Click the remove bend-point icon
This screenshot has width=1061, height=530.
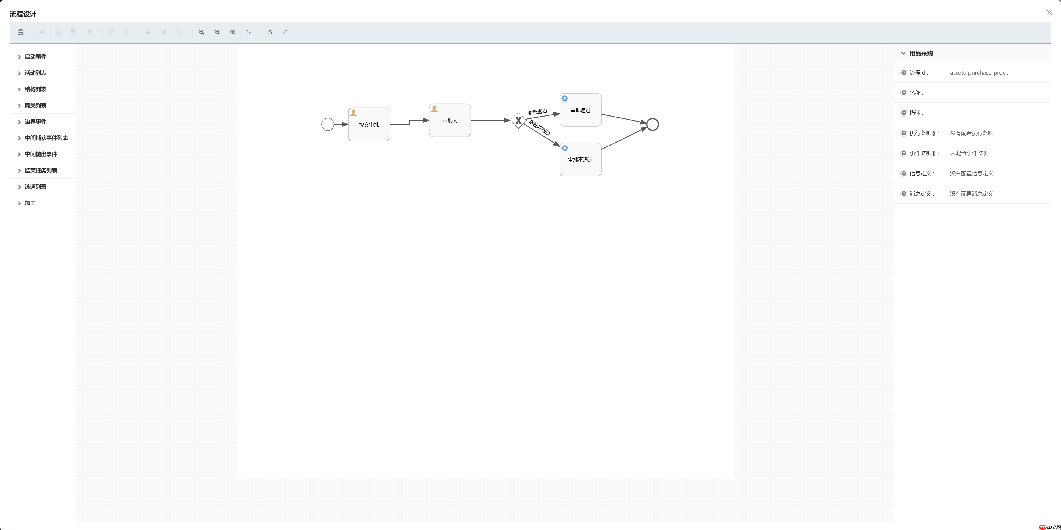pos(286,32)
